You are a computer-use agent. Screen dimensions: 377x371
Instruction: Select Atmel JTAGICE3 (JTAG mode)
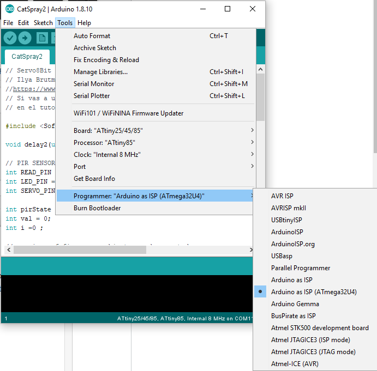[x=315, y=352]
